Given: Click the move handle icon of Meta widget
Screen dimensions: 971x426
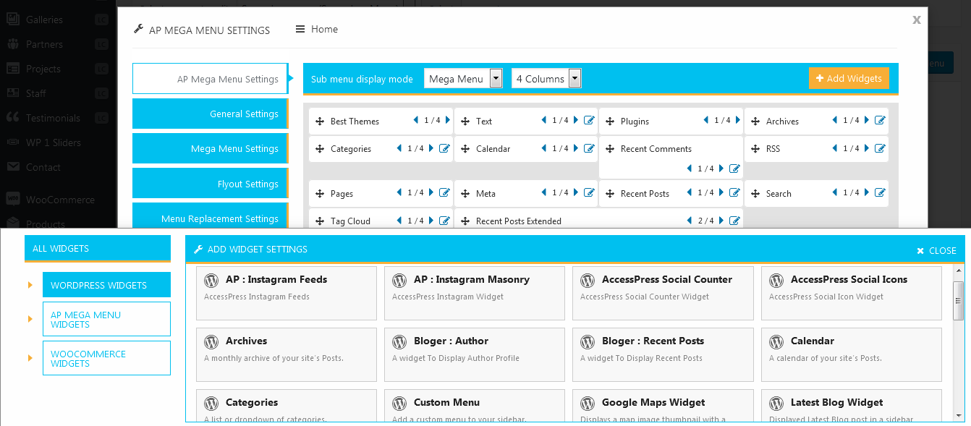Looking at the screenshot, I should 465,194.
